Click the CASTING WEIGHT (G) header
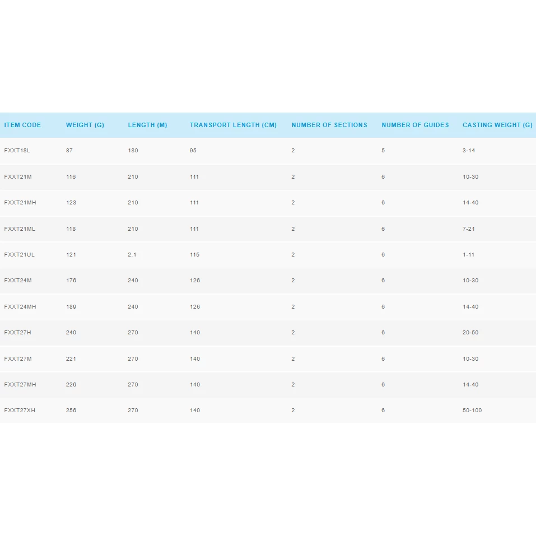The width and height of the screenshot is (536, 536). pyautogui.click(x=497, y=125)
